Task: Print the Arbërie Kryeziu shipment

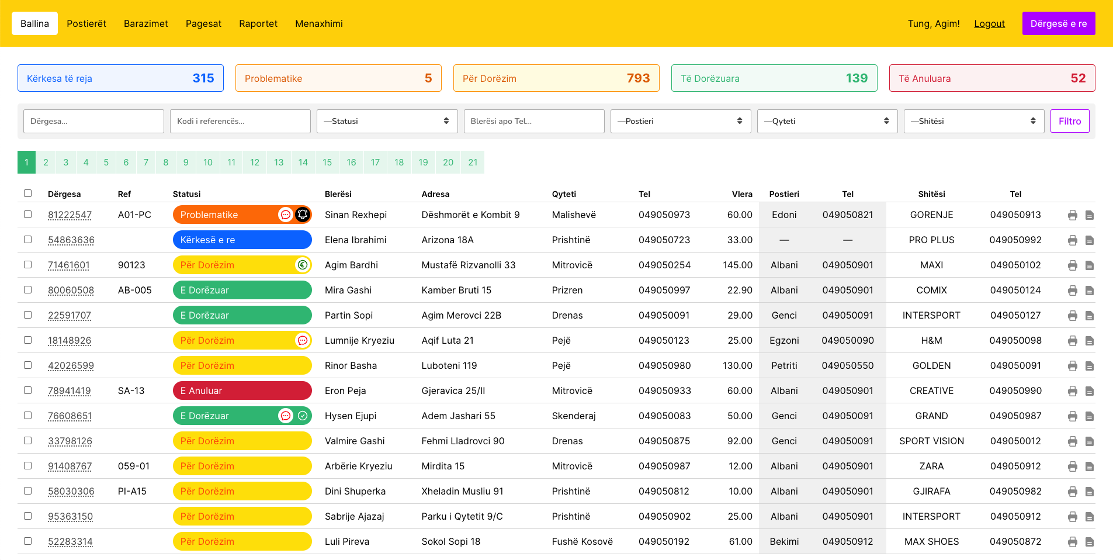Action: (1073, 466)
